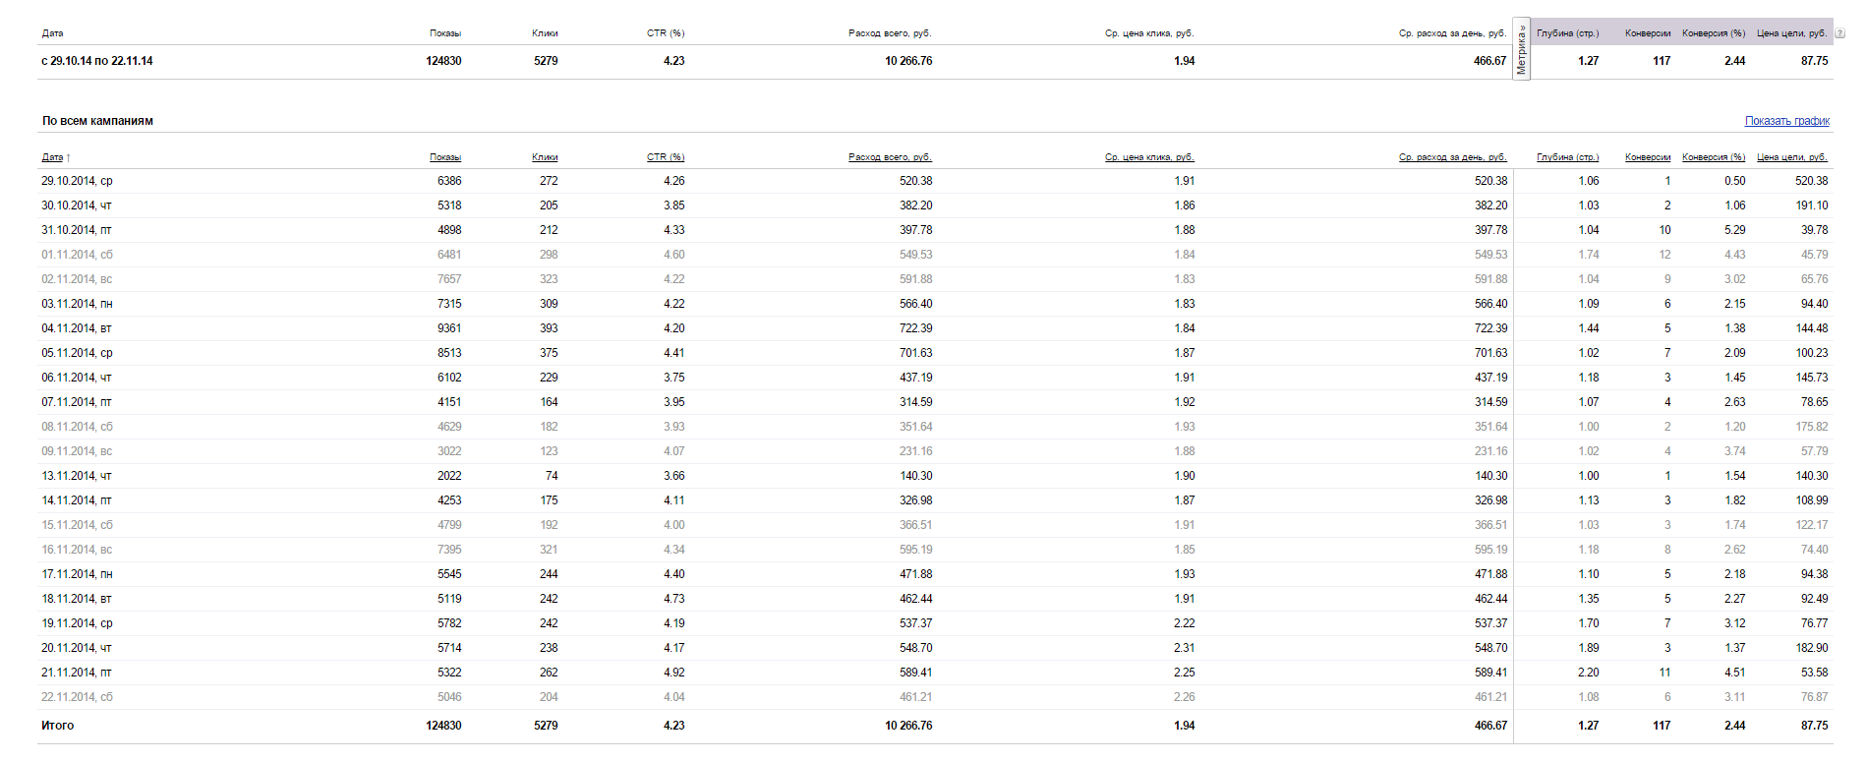The image size is (1867, 762).
Task: Sort by Глубина (стр.) column header
Action: coord(1567,157)
